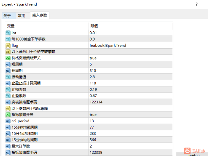Click the icon of the 15分钟均线周期 row valued 233

(8, 134)
